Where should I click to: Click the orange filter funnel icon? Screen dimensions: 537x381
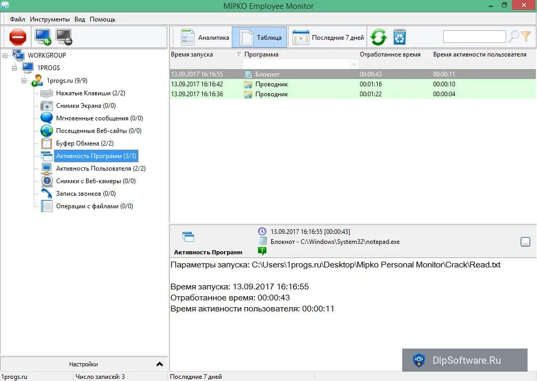coord(526,36)
